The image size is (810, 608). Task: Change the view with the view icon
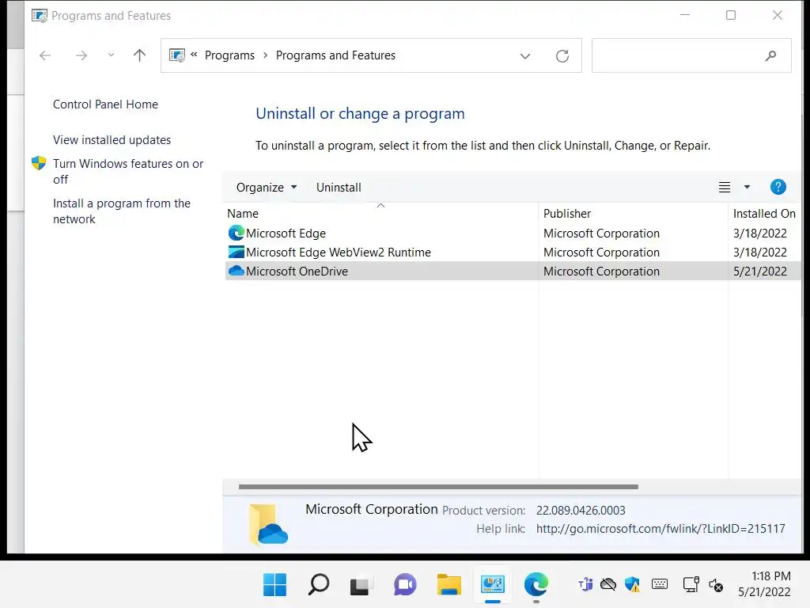click(x=725, y=187)
